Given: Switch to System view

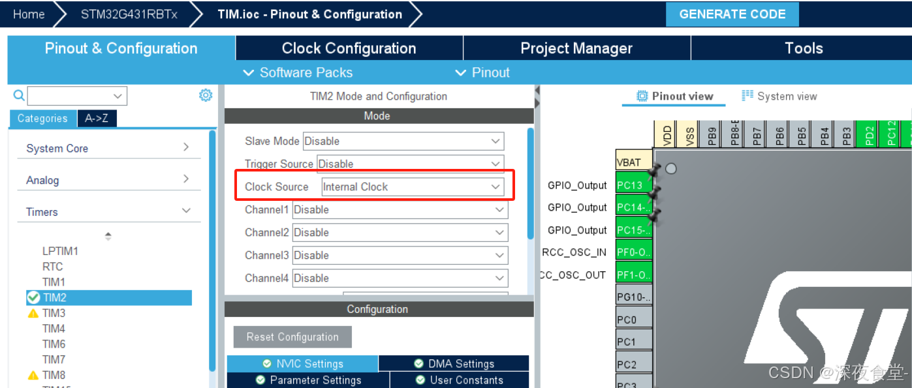Looking at the screenshot, I should click(x=779, y=97).
